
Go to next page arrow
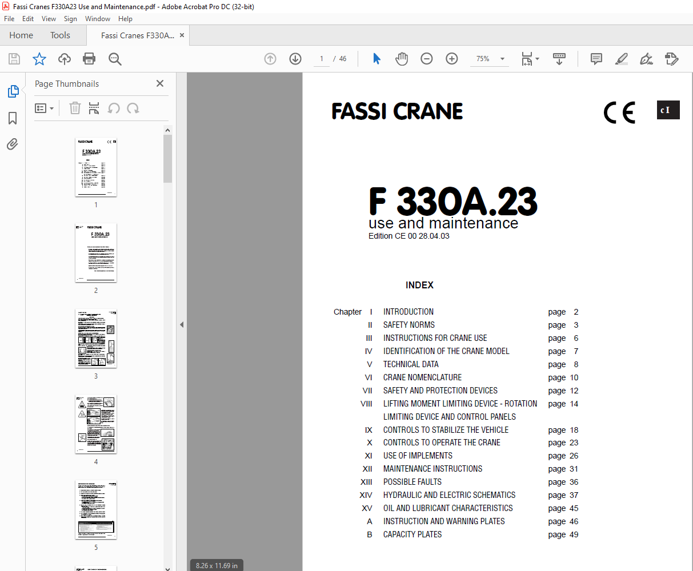point(295,59)
